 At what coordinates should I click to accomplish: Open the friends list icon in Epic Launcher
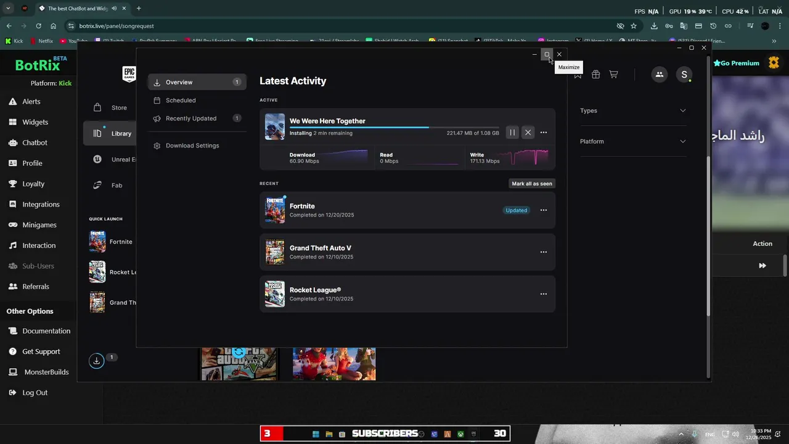660,75
